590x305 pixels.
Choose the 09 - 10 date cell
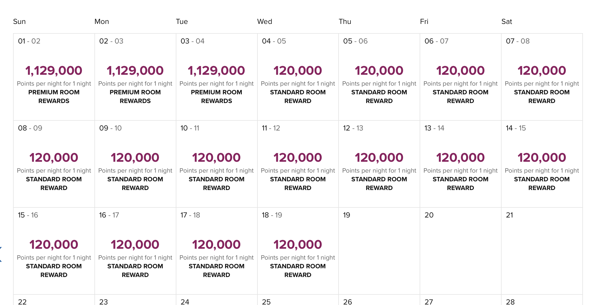point(135,164)
